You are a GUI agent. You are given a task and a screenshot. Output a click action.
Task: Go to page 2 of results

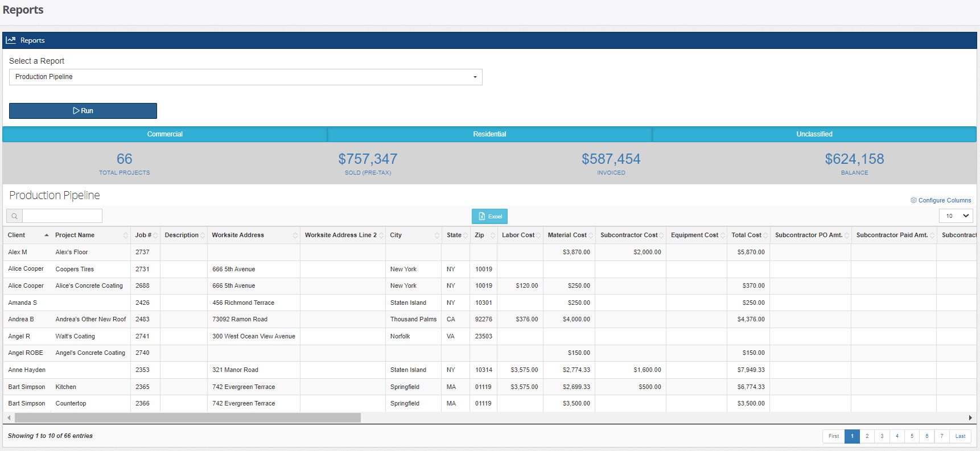point(867,436)
